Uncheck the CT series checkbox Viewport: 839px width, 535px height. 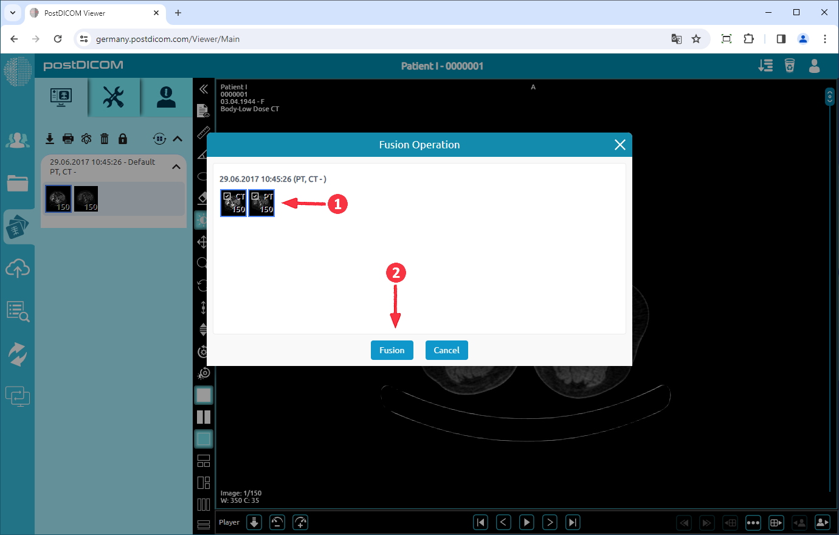[x=227, y=196]
